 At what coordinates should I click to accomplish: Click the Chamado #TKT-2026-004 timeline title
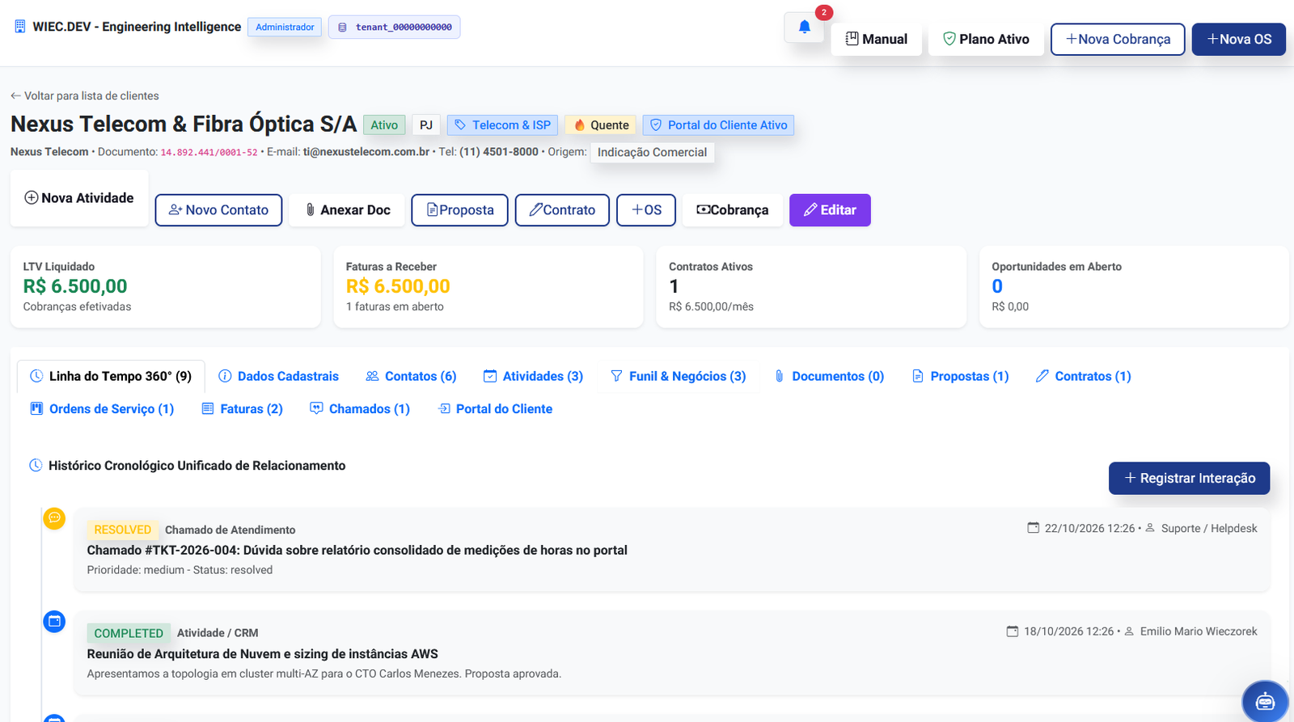357,550
